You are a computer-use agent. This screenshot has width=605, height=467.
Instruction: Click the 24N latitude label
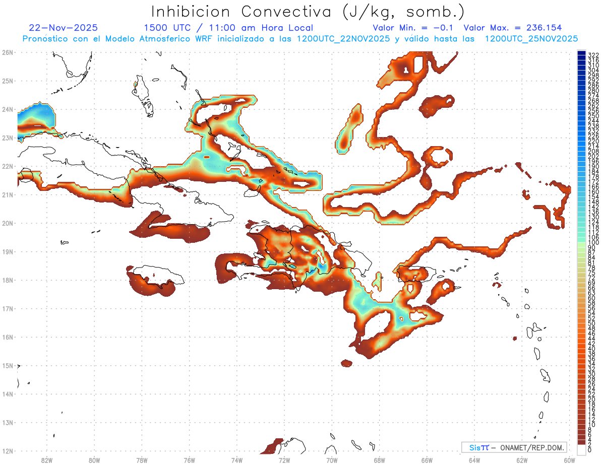[7, 109]
